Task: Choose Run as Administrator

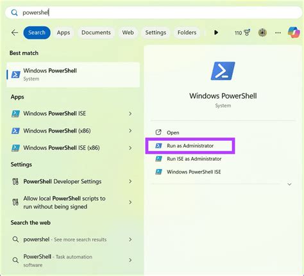Action: (x=190, y=146)
